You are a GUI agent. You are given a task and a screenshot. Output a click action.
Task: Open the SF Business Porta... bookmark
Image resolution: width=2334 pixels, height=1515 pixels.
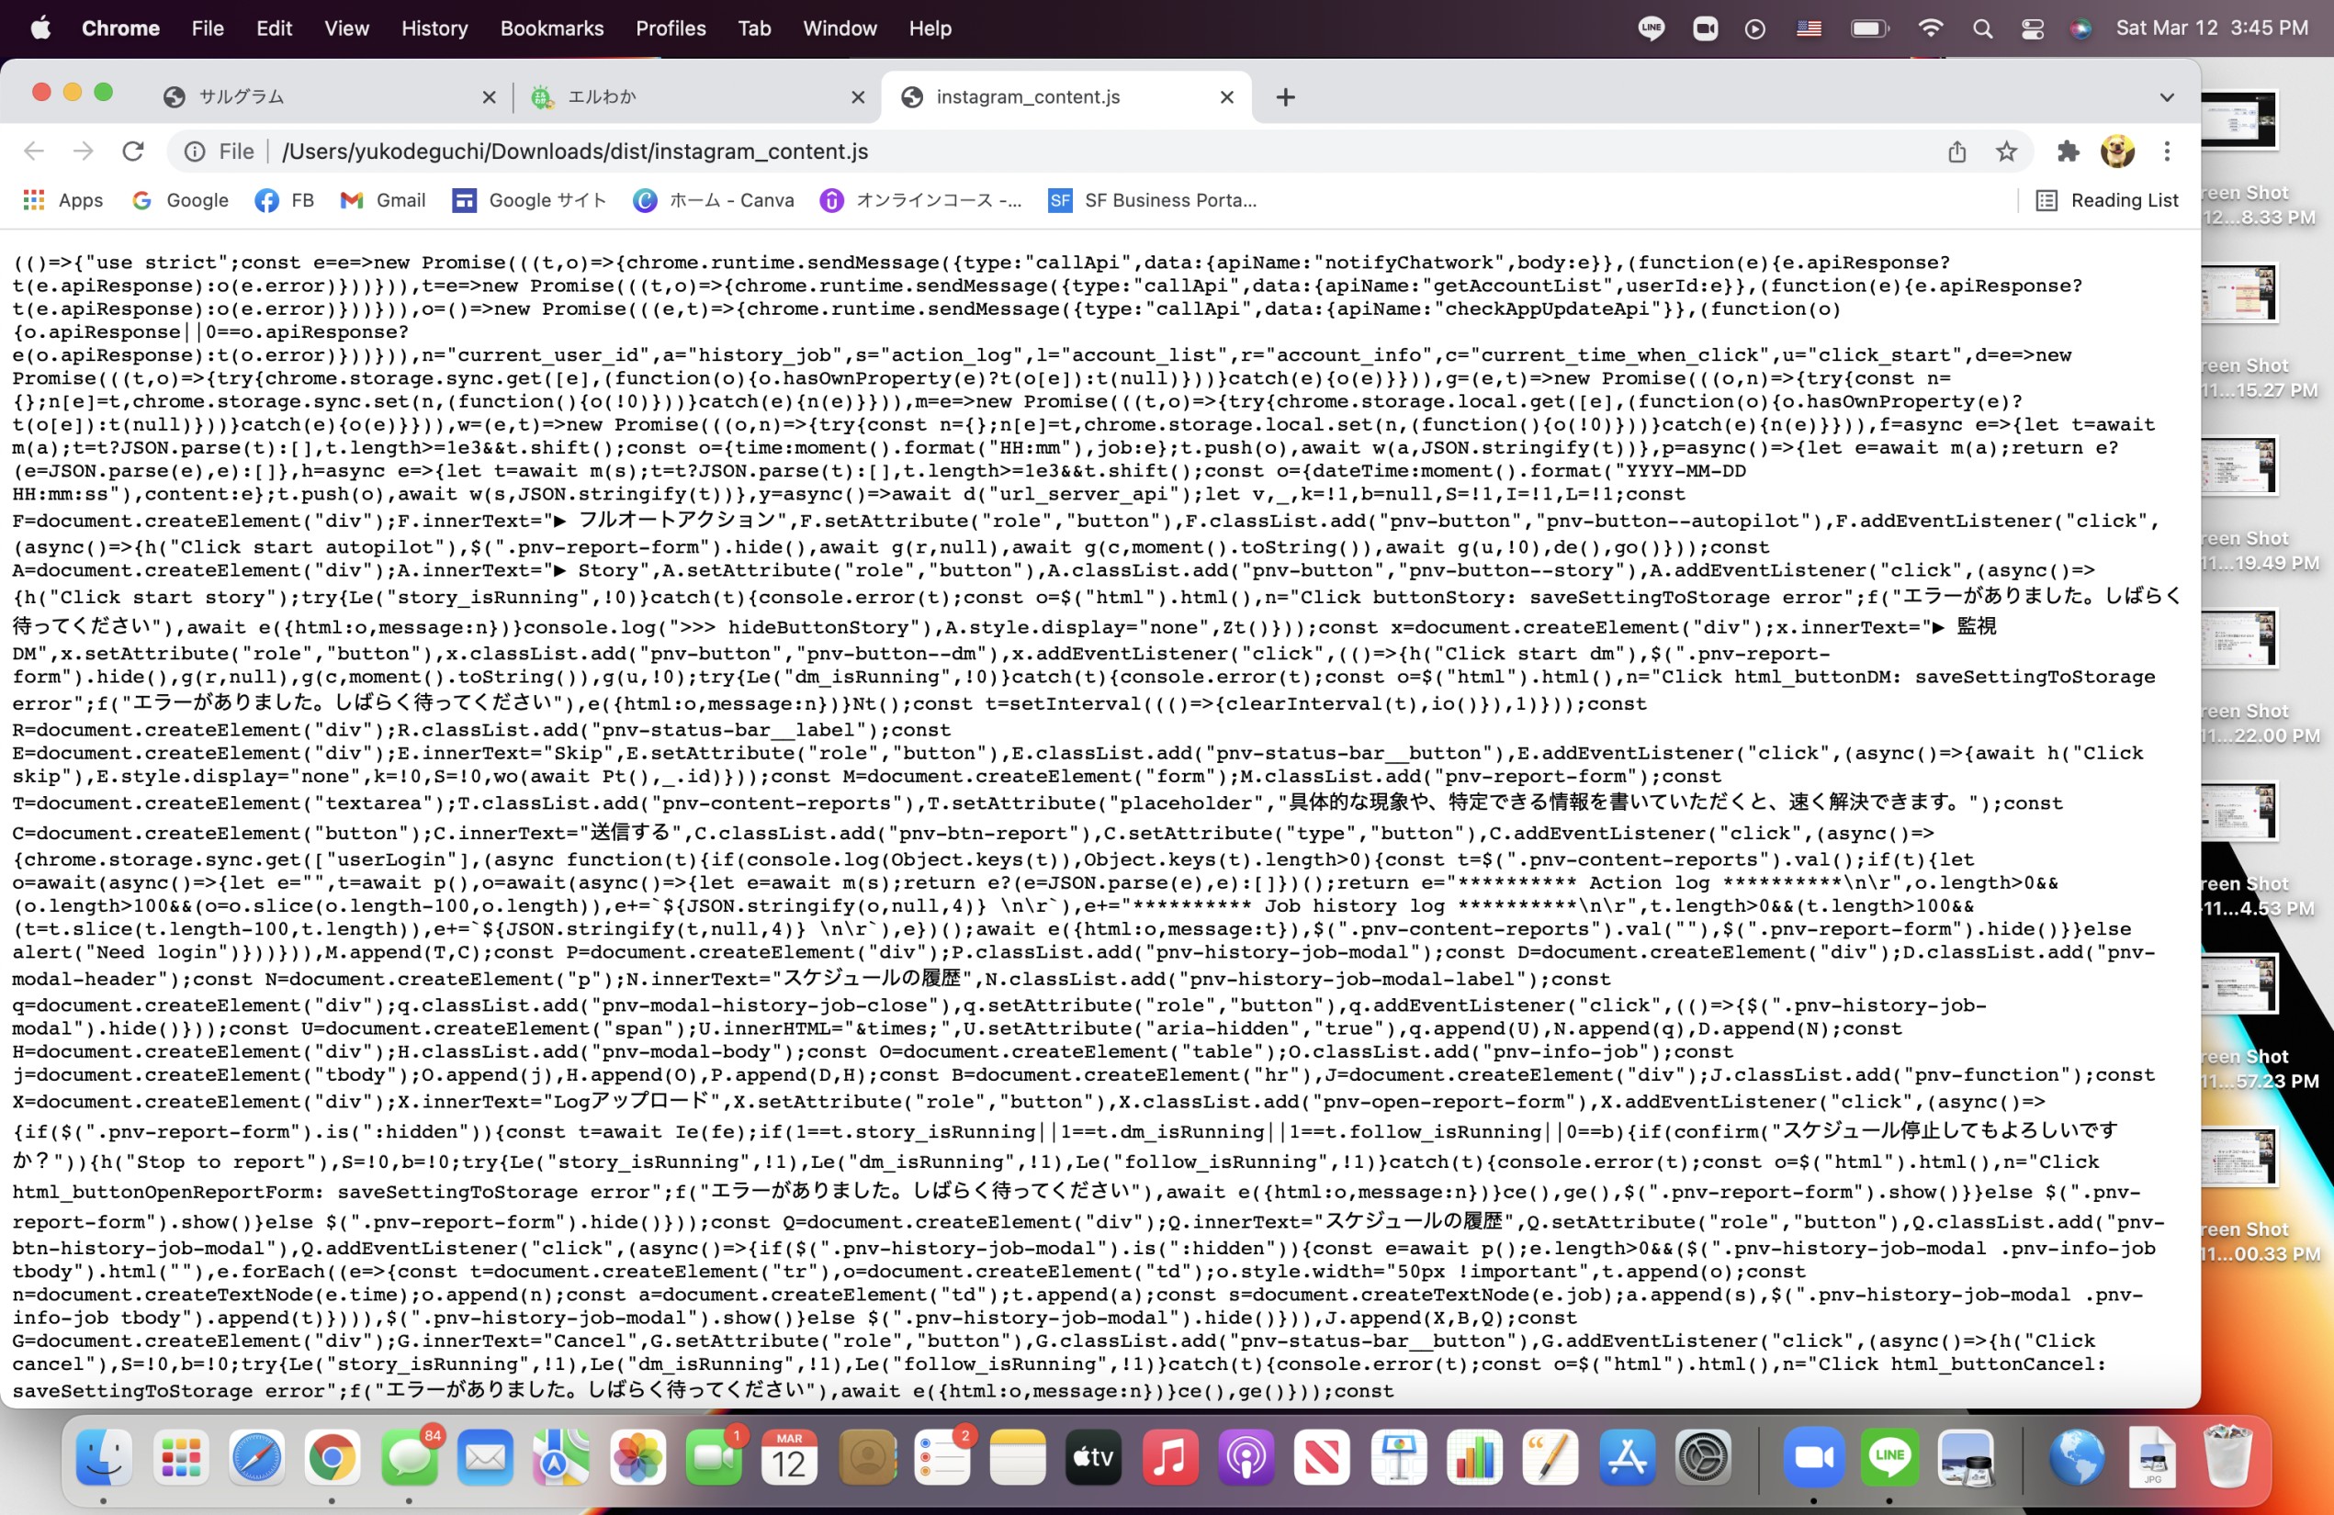(x=1152, y=200)
